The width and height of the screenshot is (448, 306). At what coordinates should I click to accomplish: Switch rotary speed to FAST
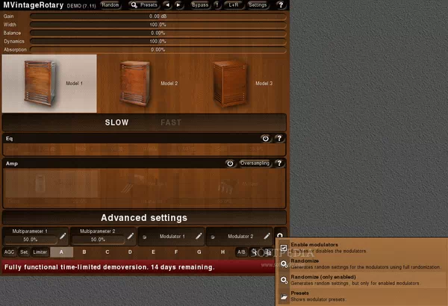[x=171, y=122]
